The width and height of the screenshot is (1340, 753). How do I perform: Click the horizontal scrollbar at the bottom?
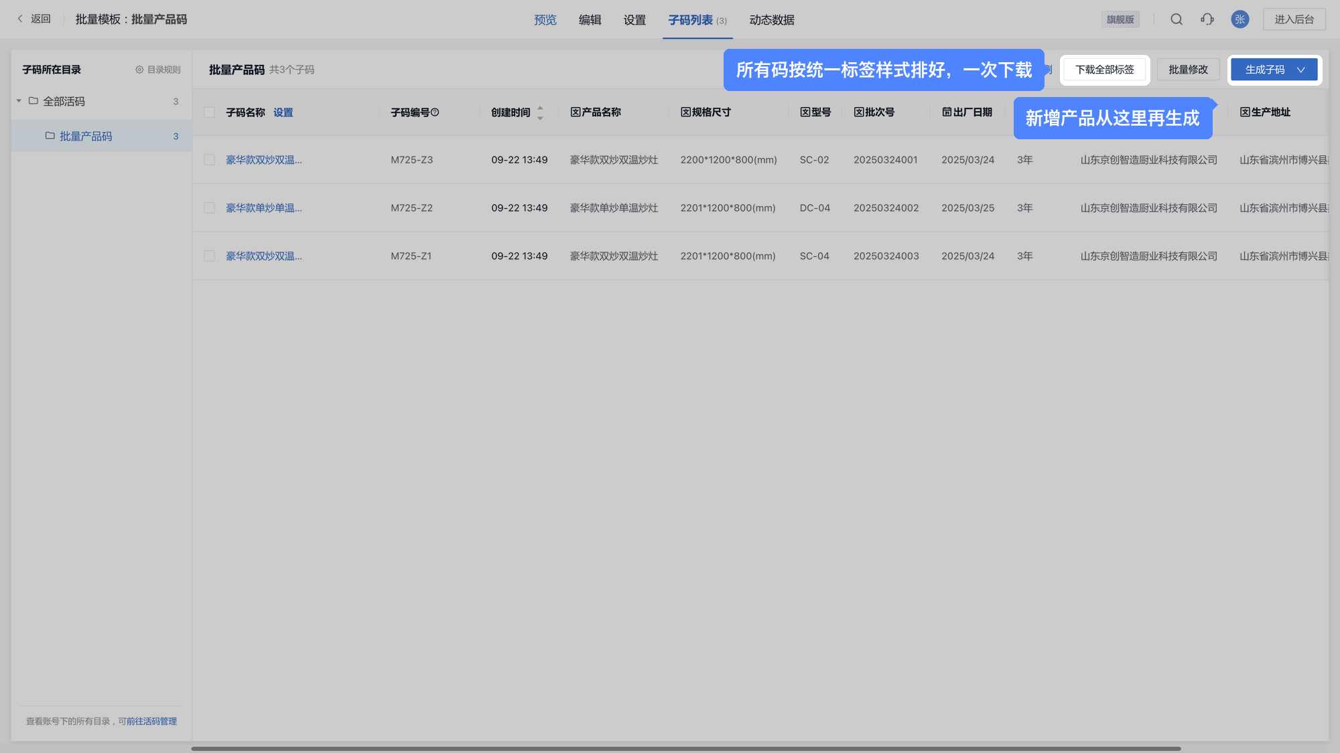(686, 748)
